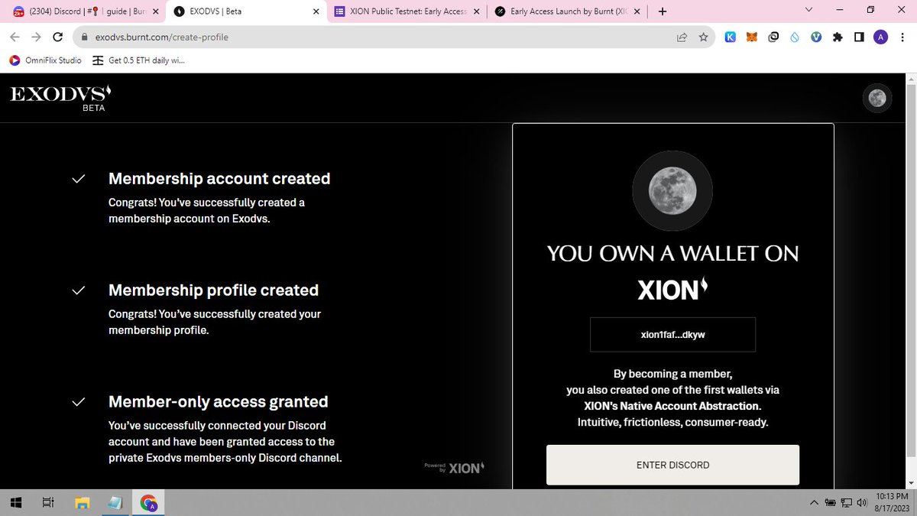Viewport: 917px width, 516px height.
Task: Open Early Access Launch by Burnt tab
Action: [565, 11]
